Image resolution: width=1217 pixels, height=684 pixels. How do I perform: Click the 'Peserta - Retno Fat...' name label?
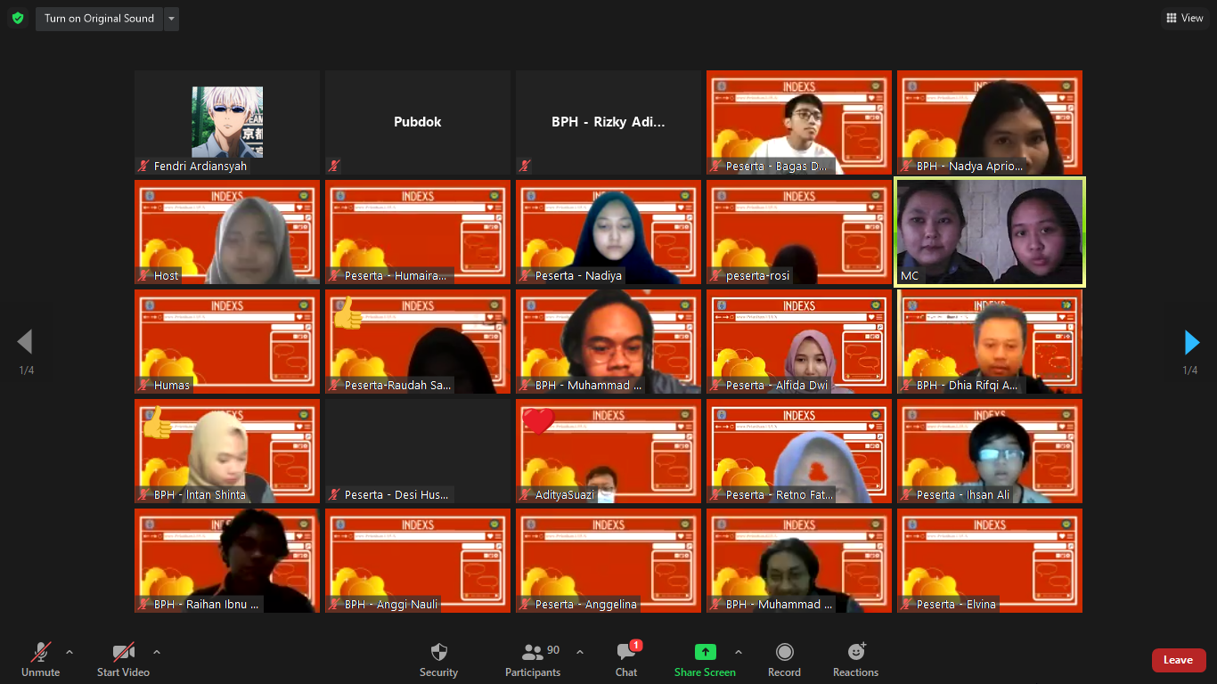780,494
